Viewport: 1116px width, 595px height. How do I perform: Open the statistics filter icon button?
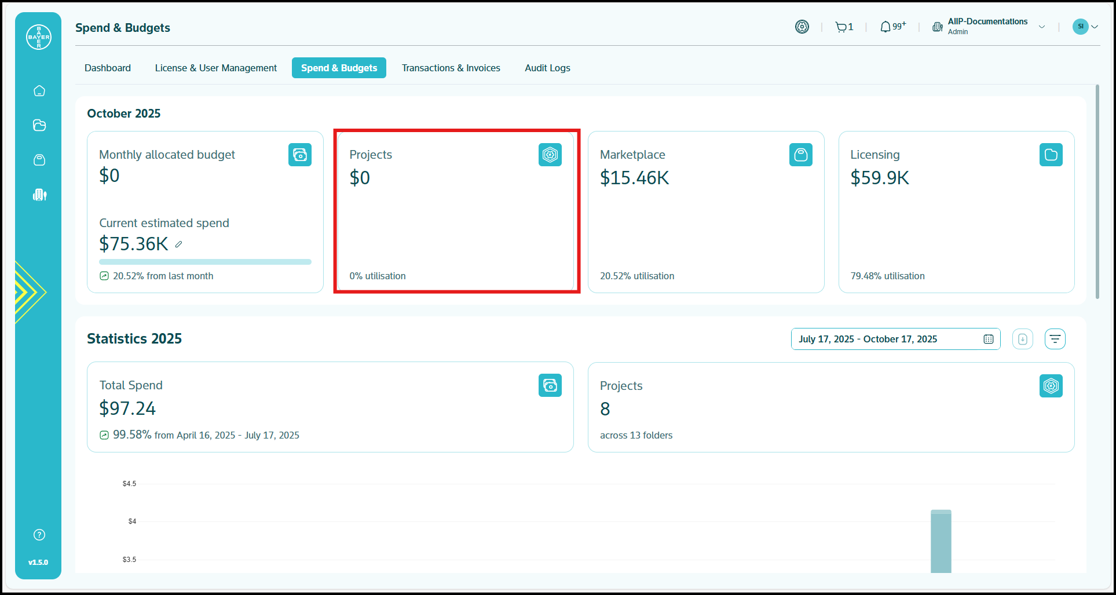coord(1055,339)
